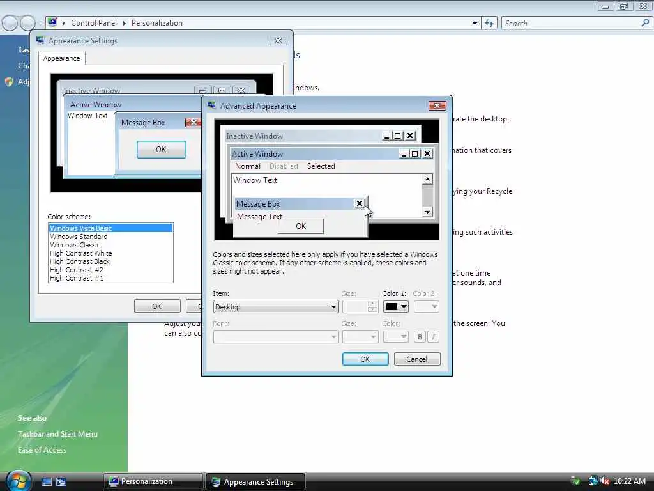Open the font Size dropdown
The width and height of the screenshot is (654, 491).
[x=360, y=336]
